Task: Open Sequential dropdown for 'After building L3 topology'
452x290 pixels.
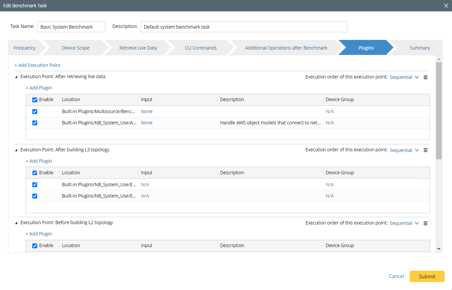Action: [x=404, y=150]
